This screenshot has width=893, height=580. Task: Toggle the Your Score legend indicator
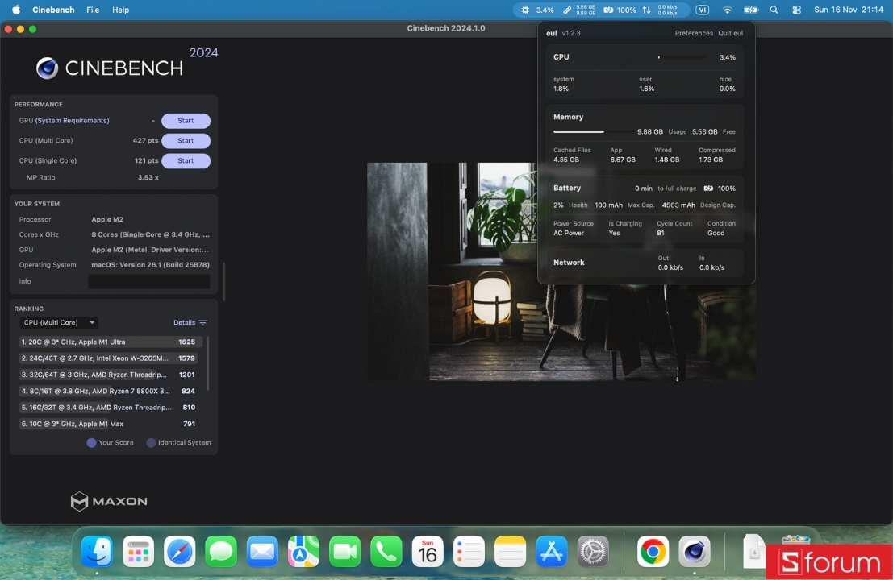click(x=91, y=442)
